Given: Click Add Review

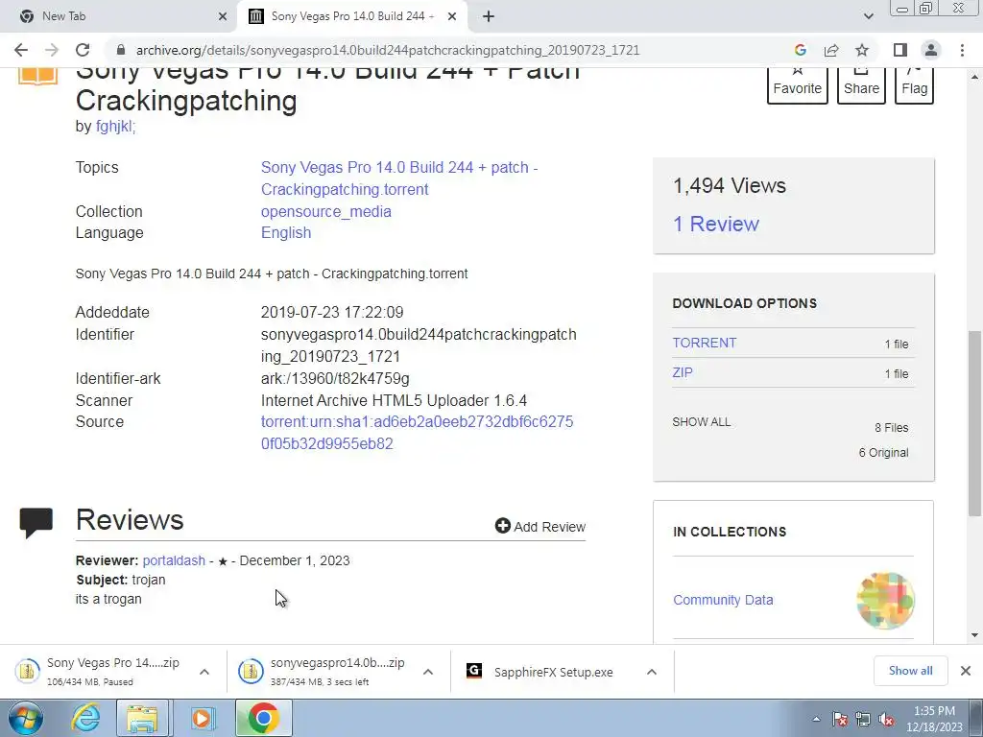Looking at the screenshot, I should click(x=540, y=527).
